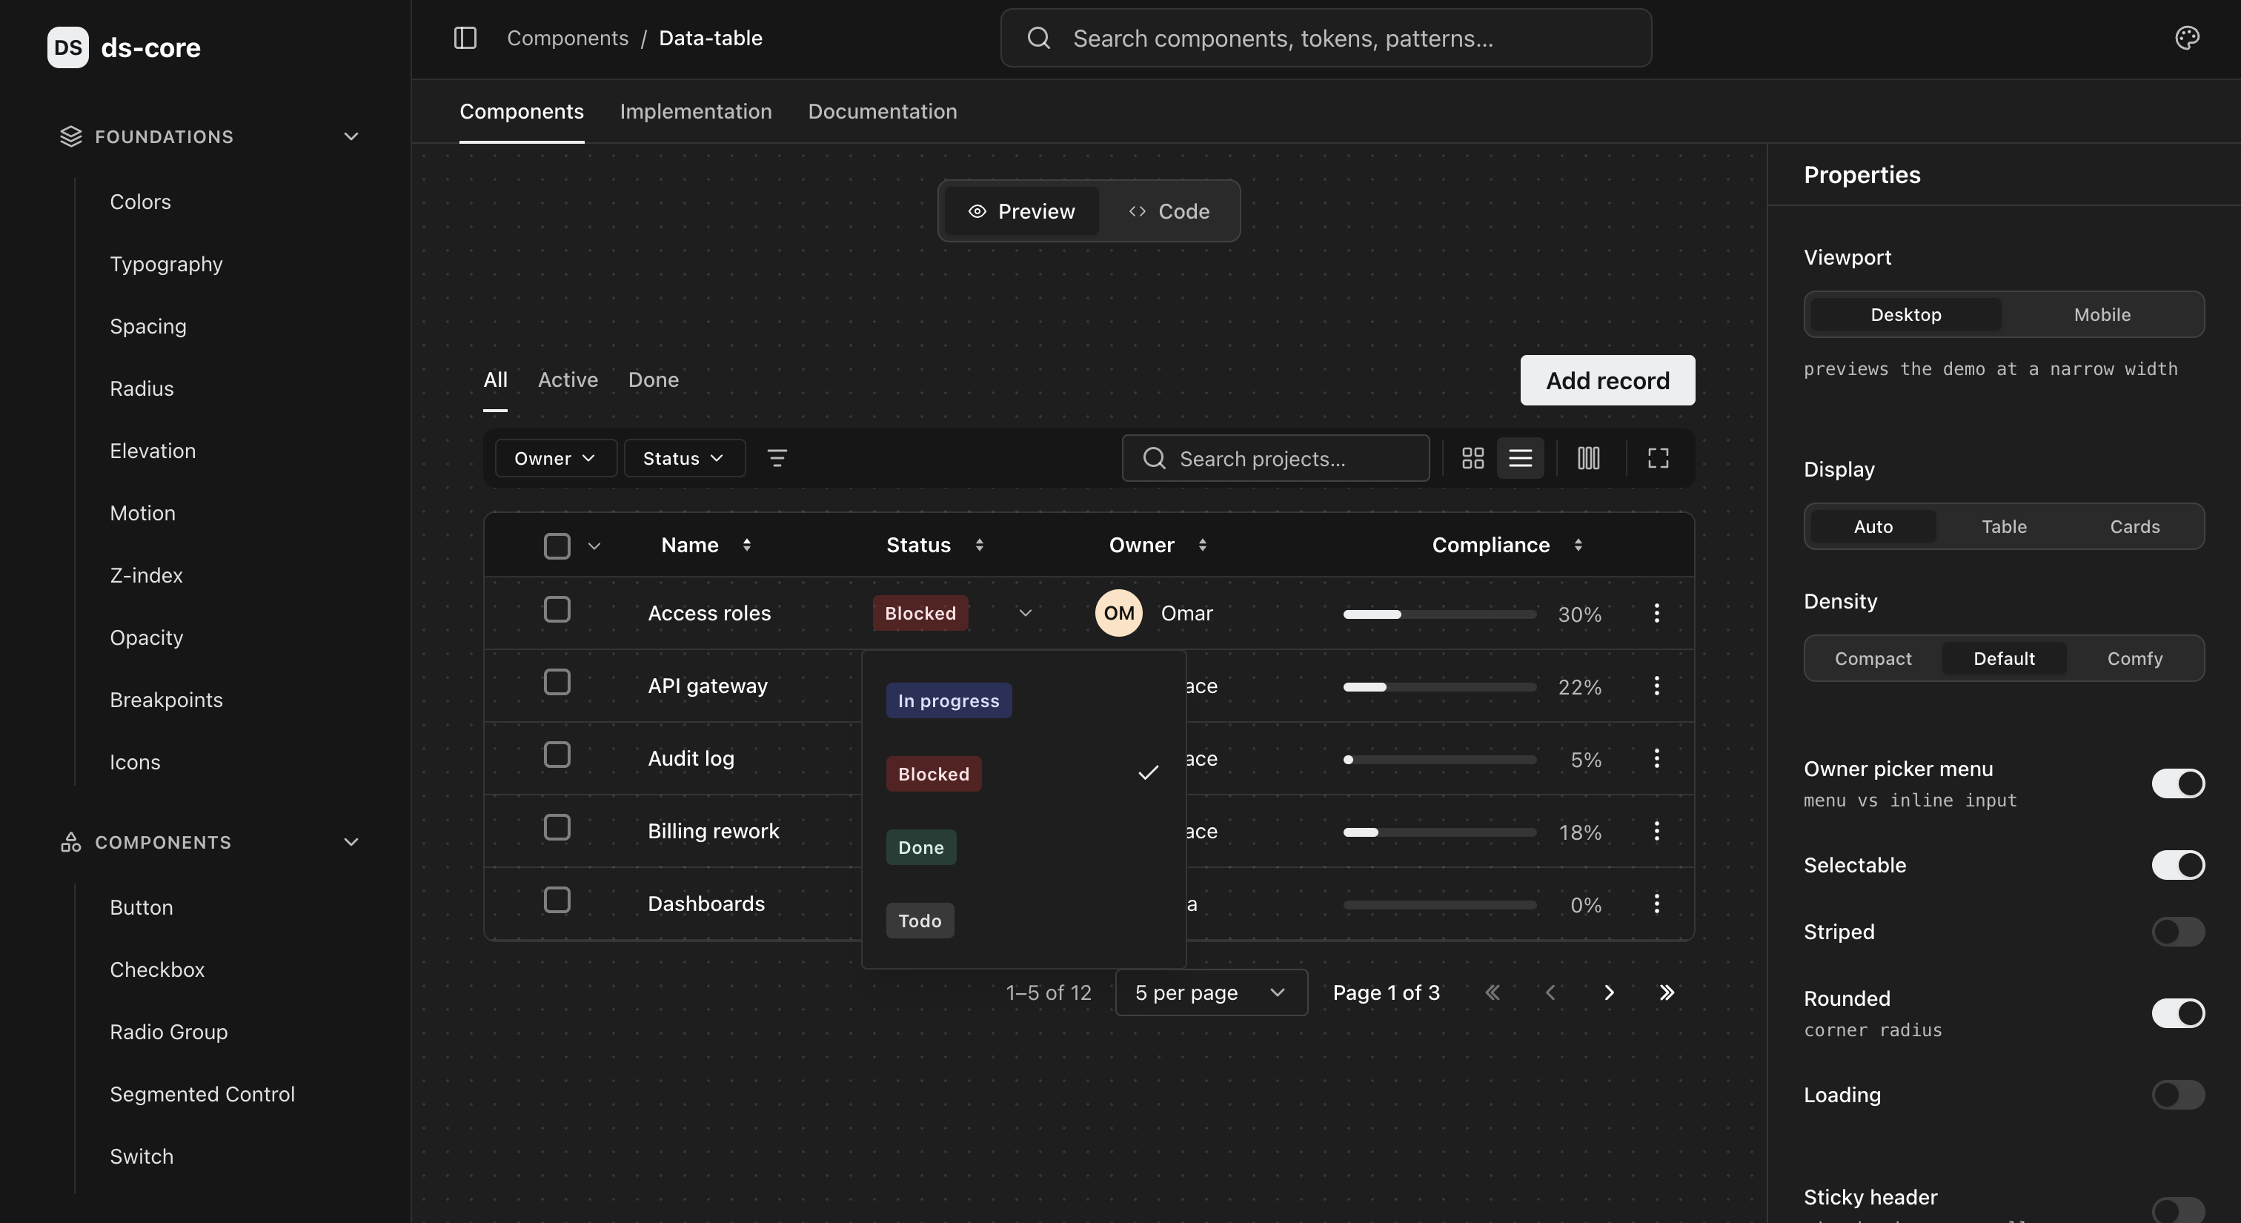Click the Add record button
2241x1223 pixels.
1607,380
